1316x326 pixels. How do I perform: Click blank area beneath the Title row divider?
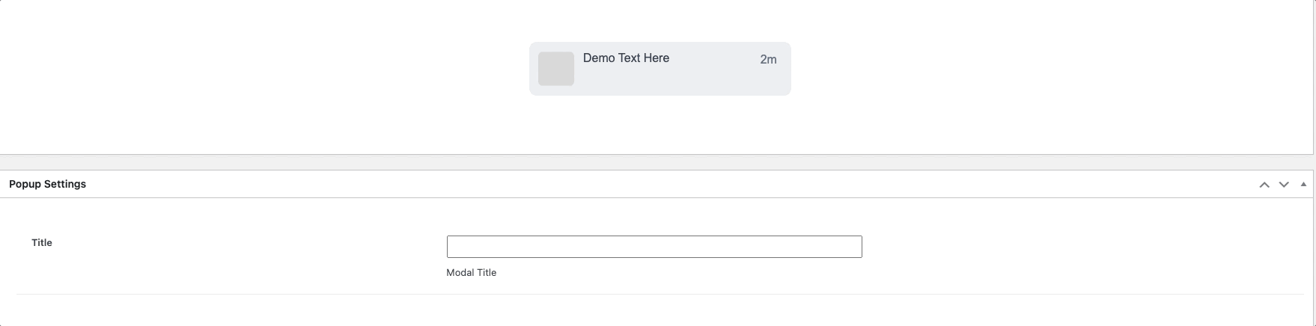coord(650,311)
